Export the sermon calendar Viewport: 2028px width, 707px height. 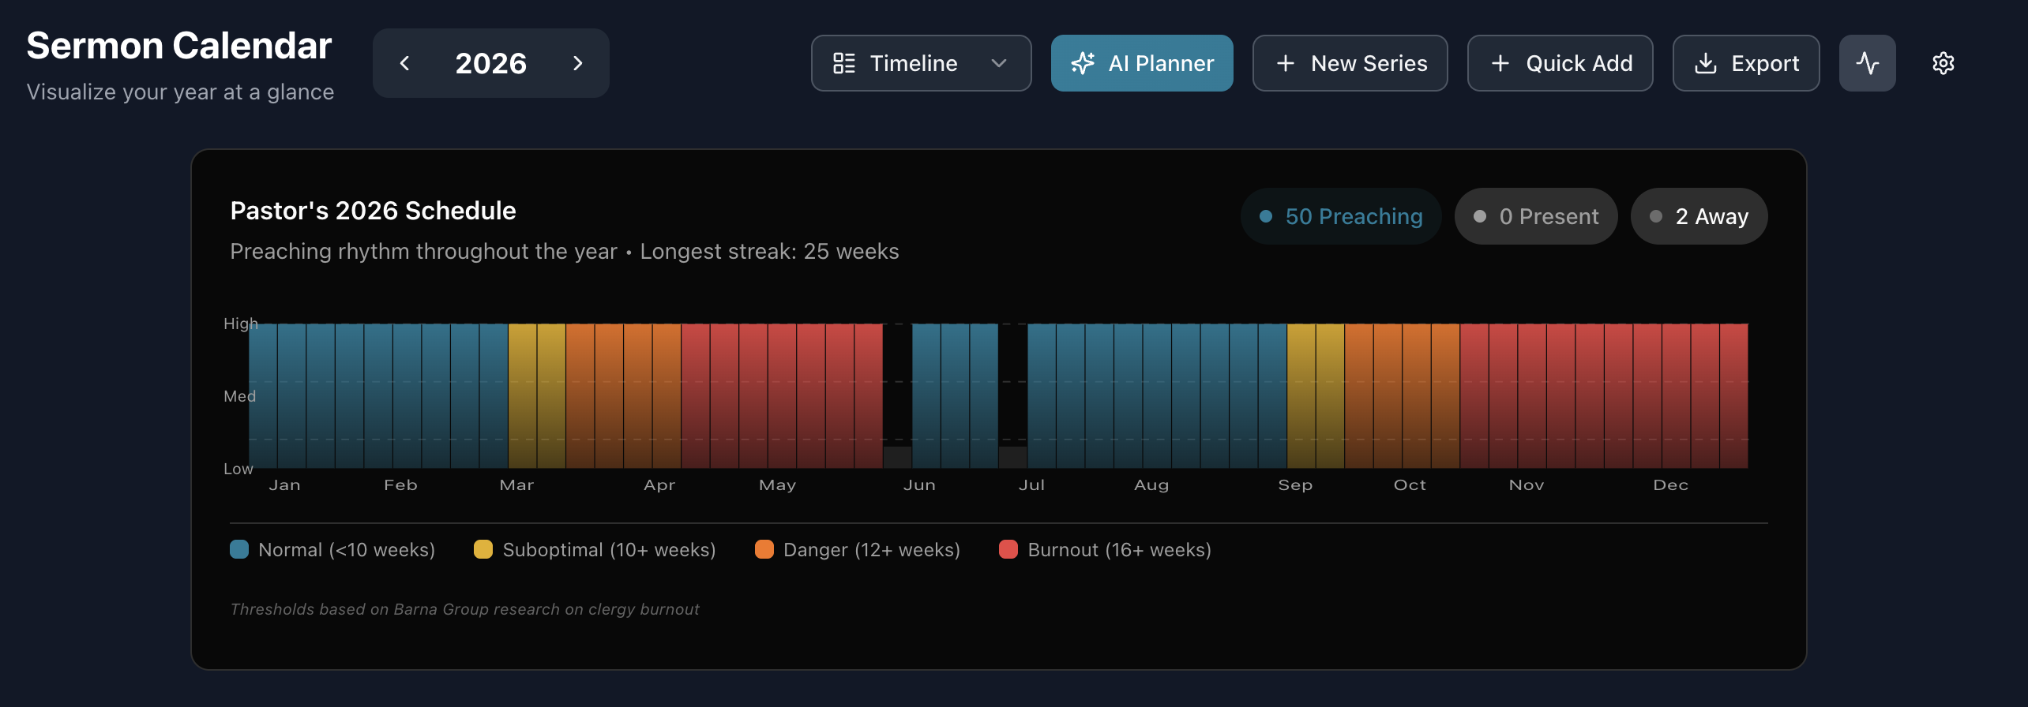pyautogui.click(x=1745, y=63)
